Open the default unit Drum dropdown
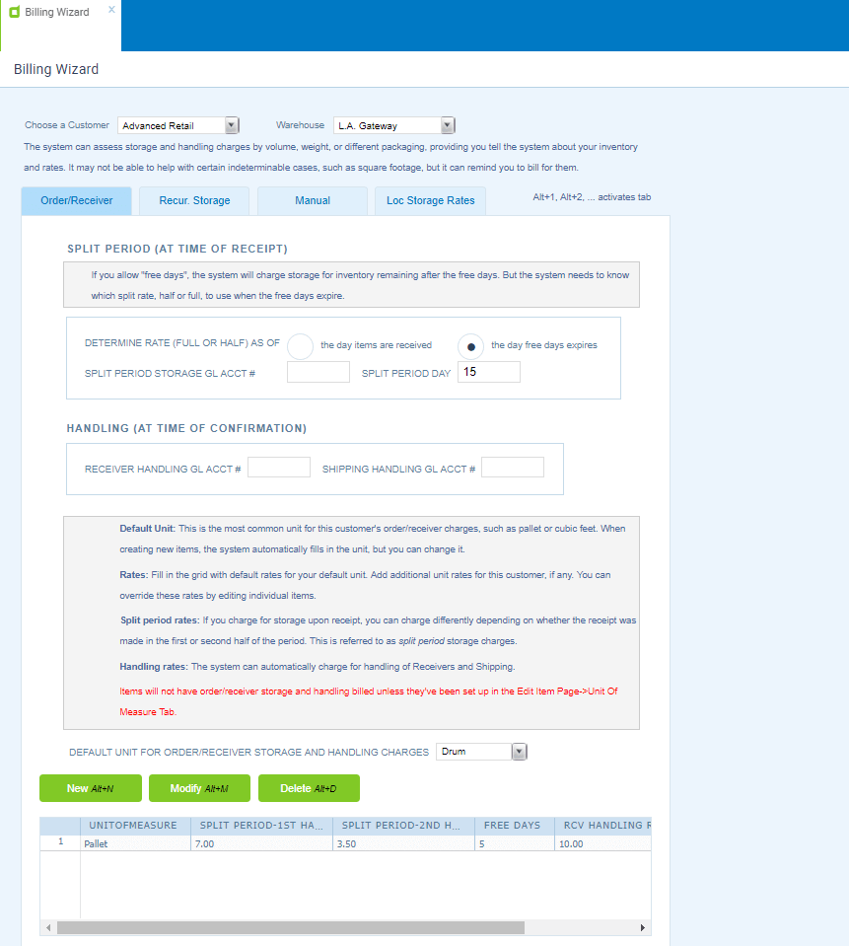This screenshot has height=946, width=849. click(520, 752)
